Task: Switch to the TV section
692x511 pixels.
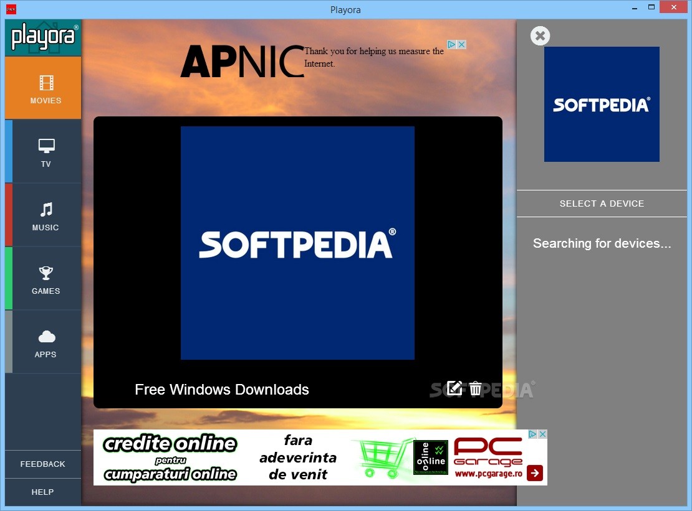Action: (x=43, y=151)
